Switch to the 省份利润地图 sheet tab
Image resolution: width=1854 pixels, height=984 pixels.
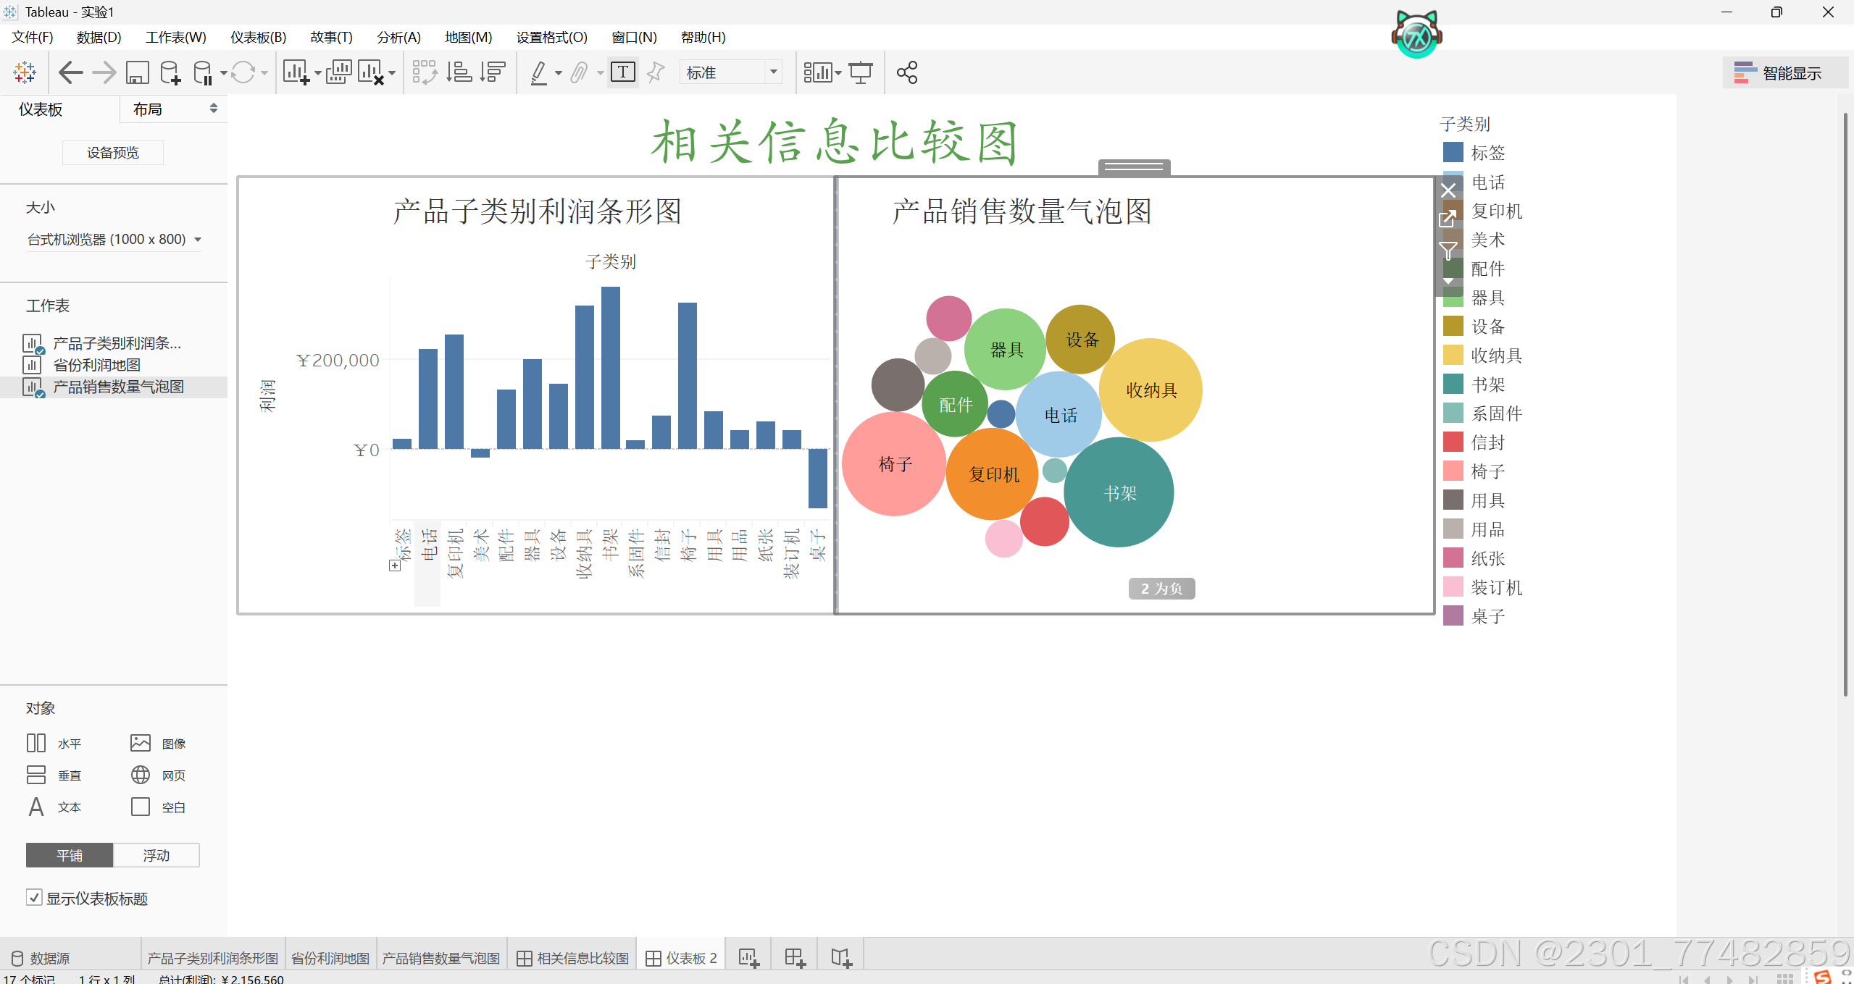(330, 958)
